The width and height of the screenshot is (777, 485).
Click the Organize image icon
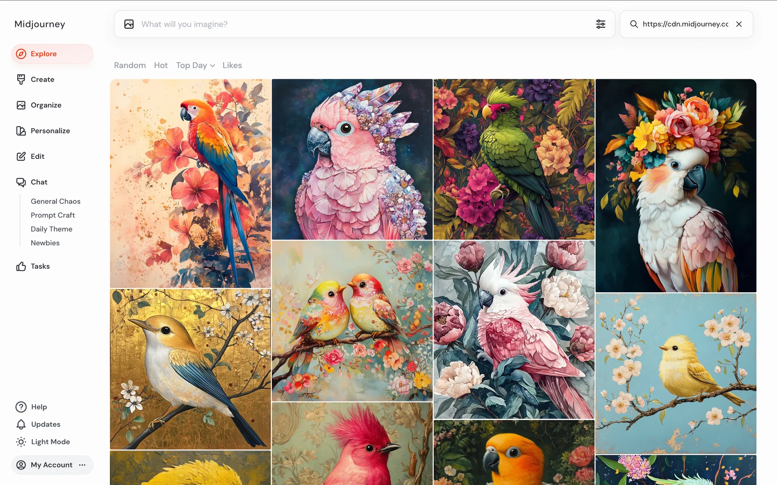(x=21, y=105)
